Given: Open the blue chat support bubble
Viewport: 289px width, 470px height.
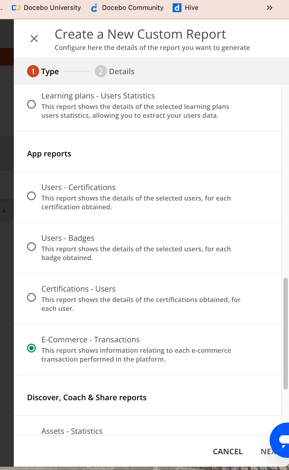Looking at the screenshot, I should click(x=281, y=440).
